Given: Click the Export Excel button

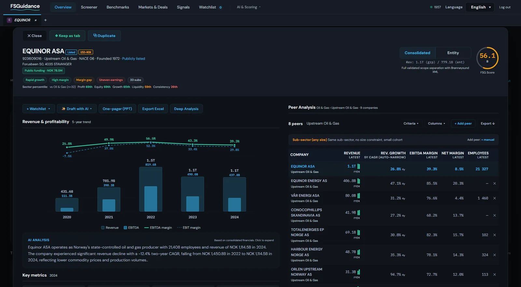Looking at the screenshot, I should click(153, 109).
